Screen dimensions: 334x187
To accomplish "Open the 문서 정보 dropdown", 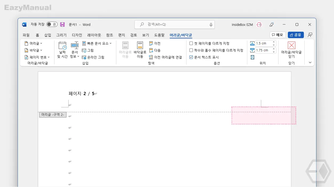I will point(75,50).
